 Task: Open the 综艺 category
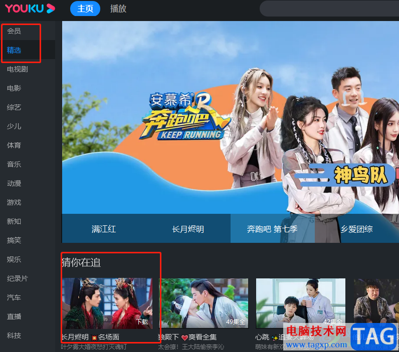14,107
